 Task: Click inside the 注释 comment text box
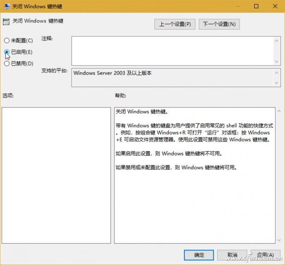tap(173, 51)
